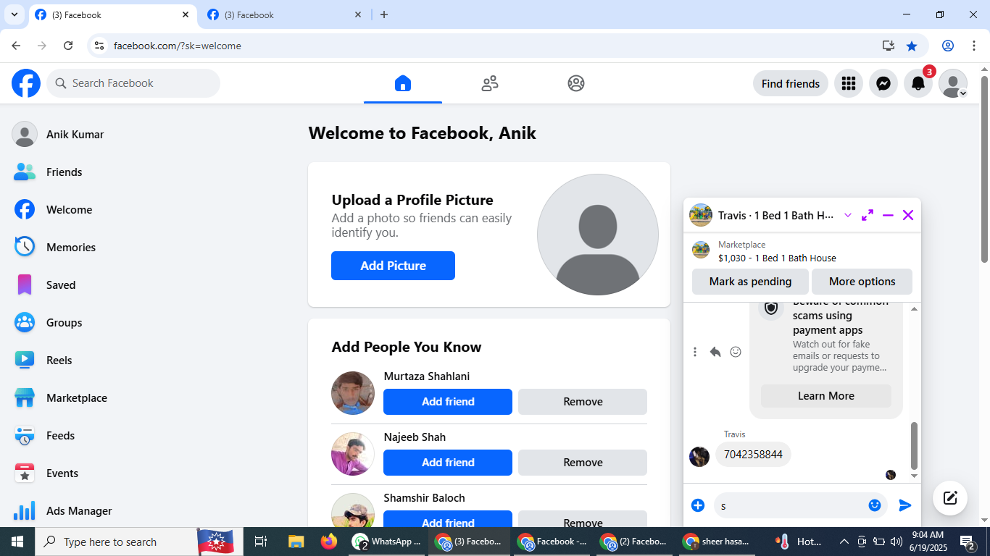The image size is (990, 556).
Task: Remove Murtaza Shahlani suggestion
Action: click(583, 402)
